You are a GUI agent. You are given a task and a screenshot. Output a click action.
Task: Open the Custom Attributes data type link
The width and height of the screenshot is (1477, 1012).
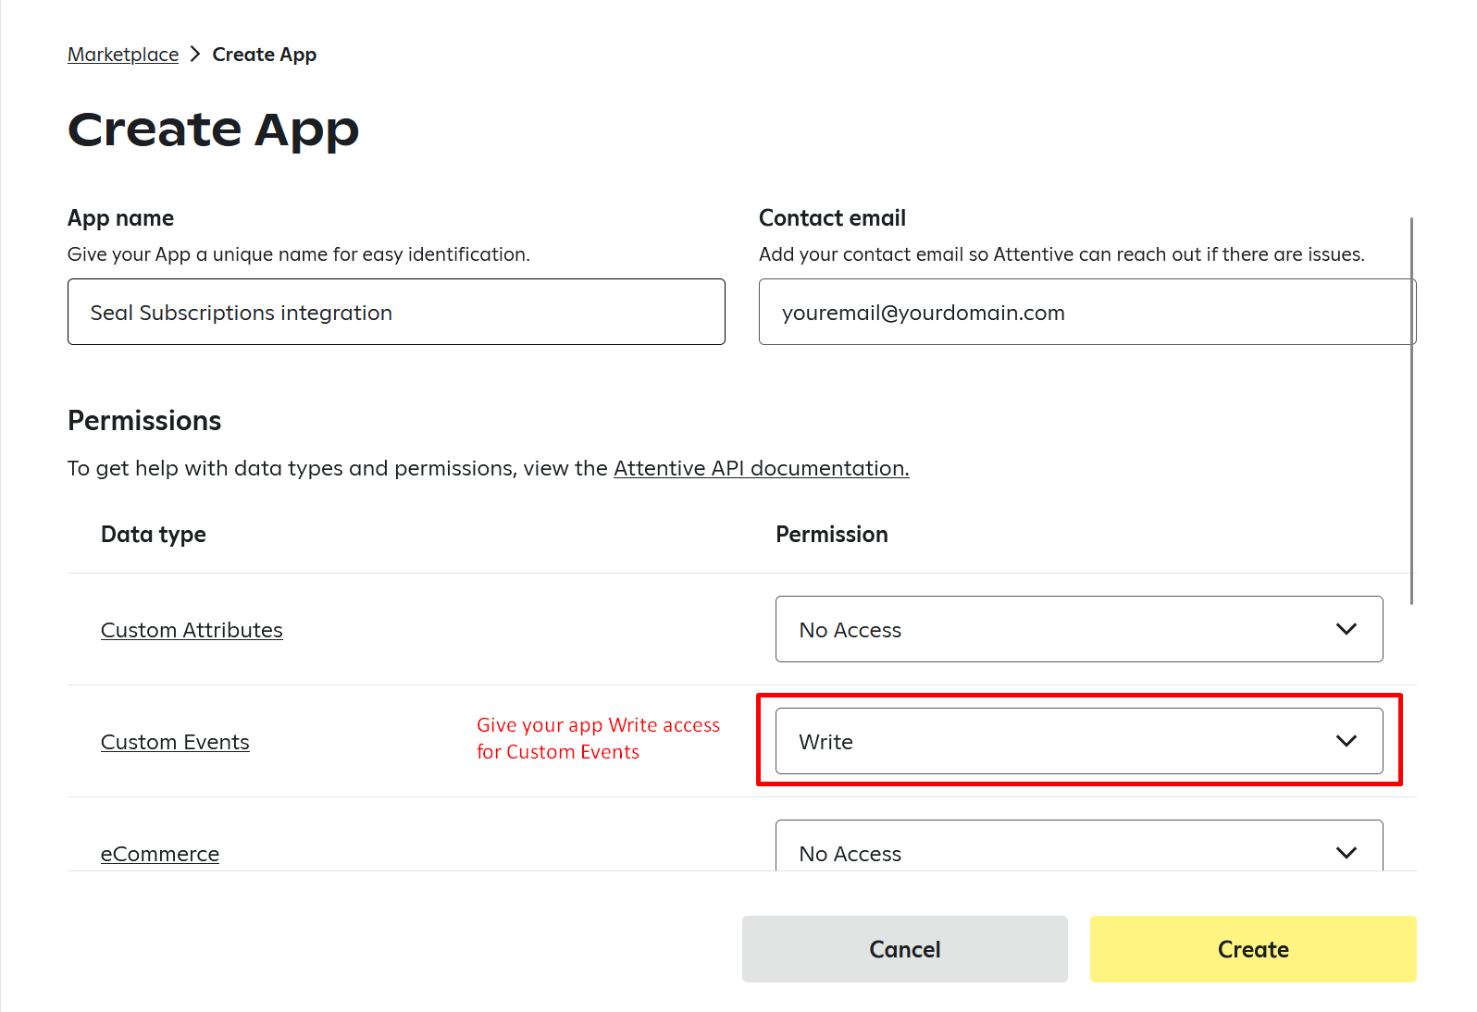[192, 630]
